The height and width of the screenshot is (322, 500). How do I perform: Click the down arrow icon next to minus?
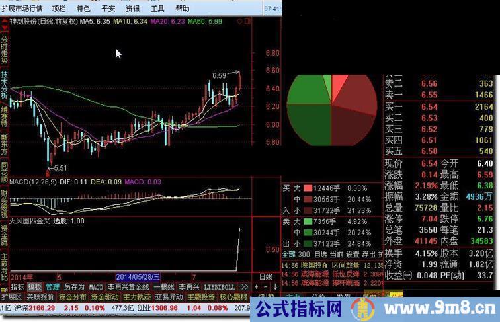275,287
